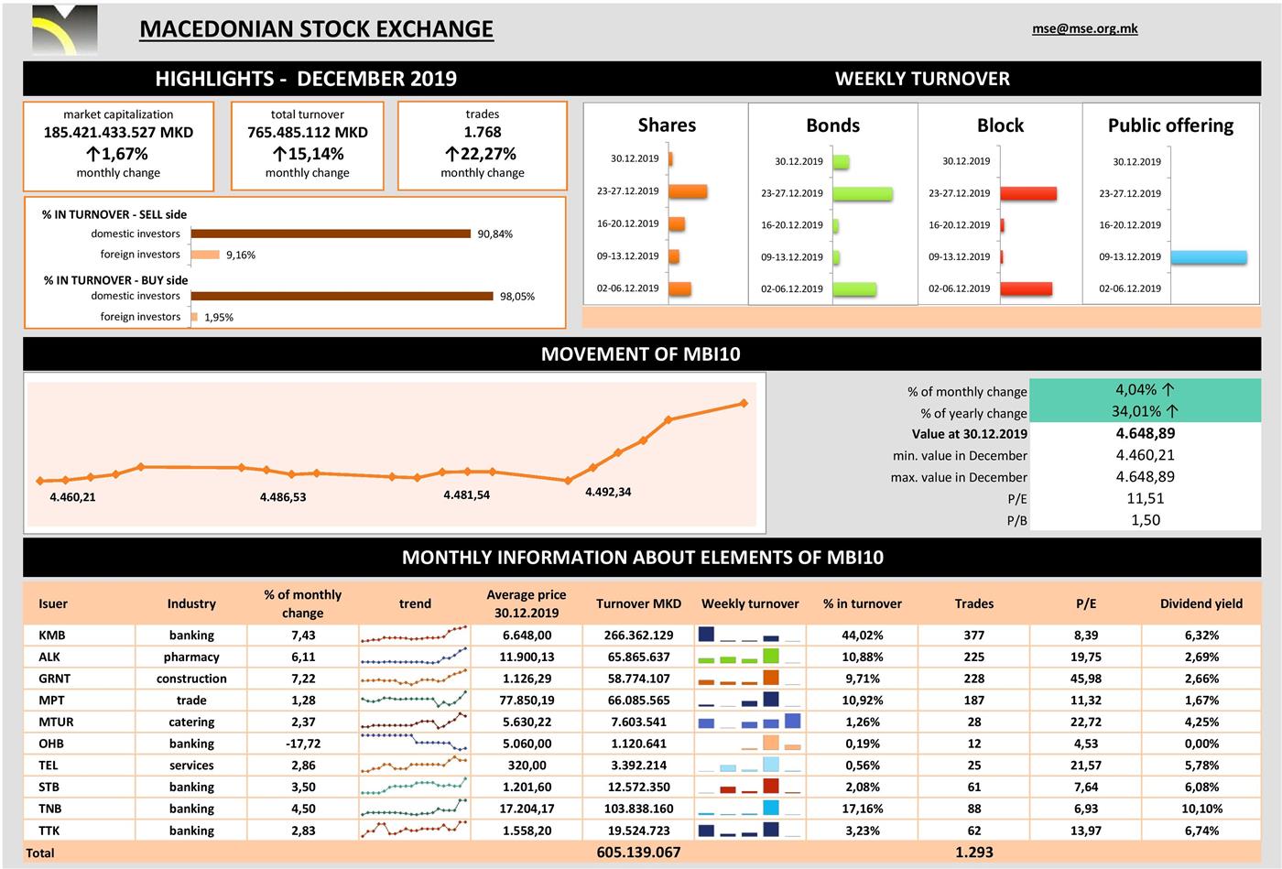The image size is (1282, 869).
Task: Click the ALK weekly turnover mini chart
Action: click(x=749, y=657)
